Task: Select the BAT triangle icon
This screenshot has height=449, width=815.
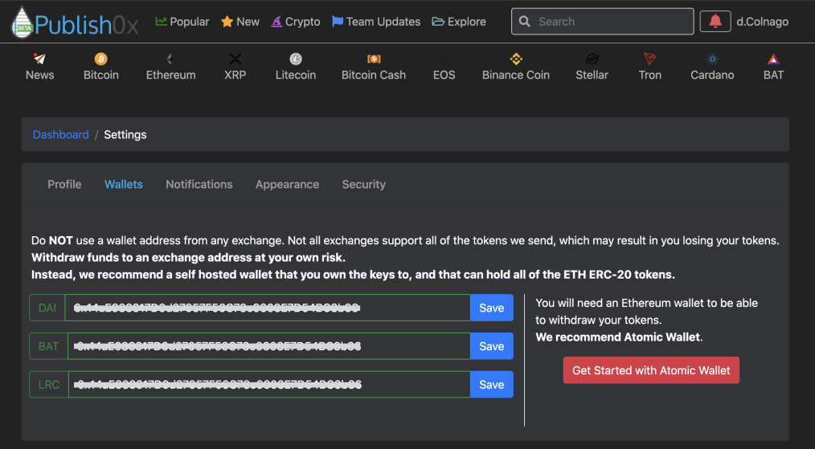Action: [773, 59]
